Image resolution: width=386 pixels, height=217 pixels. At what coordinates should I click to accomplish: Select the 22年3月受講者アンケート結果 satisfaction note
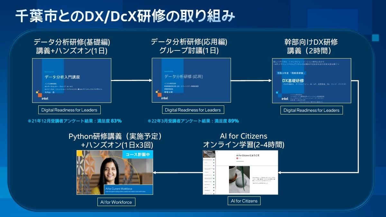pyautogui.click(x=193, y=121)
